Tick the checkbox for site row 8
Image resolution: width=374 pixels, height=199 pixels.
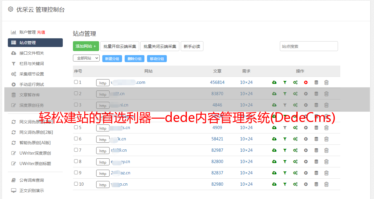point(76,161)
